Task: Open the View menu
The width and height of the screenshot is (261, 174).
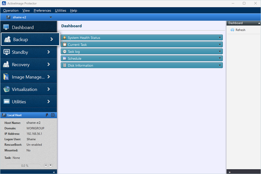Action: click(x=26, y=10)
